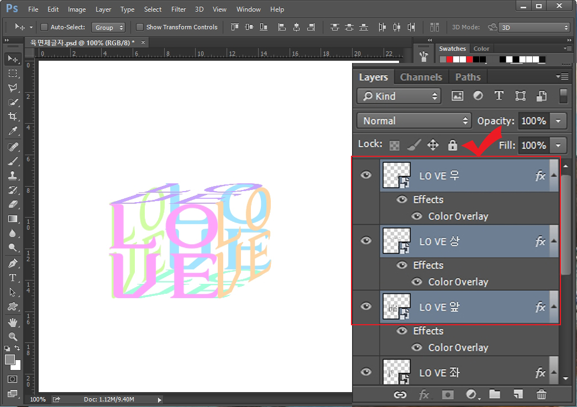Toggle the layer filter switch on/off
The image size is (577, 407).
click(563, 96)
